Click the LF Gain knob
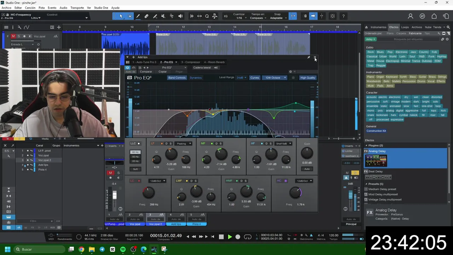The image size is (453, 255). tap(171, 154)
